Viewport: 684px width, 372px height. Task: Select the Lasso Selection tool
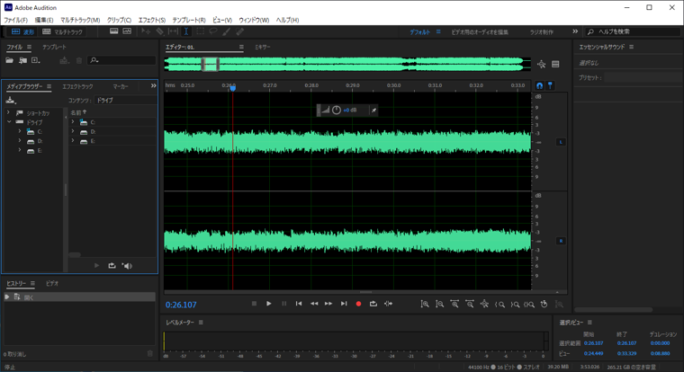(x=213, y=31)
